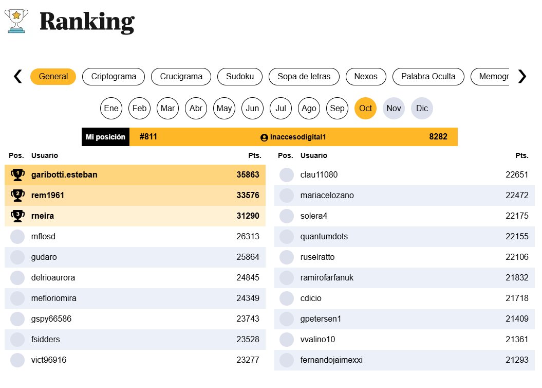Image resolution: width=542 pixels, height=388 pixels.
Task: Click username fernandojaimexxi
Action: click(331, 360)
